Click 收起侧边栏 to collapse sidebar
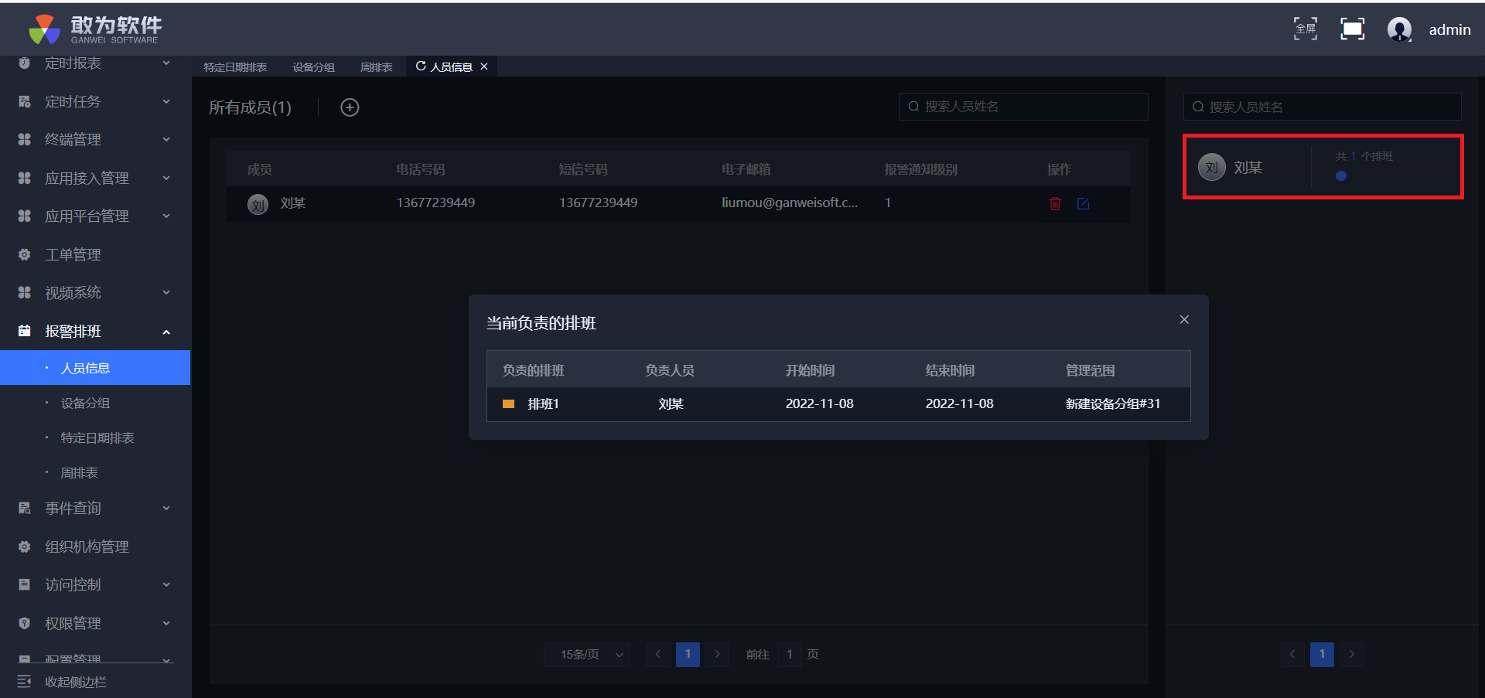The image size is (1485, 698). click(x=76, y=682)
